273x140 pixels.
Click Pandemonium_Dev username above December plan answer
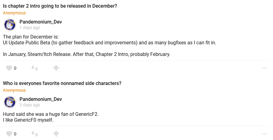[x=41, y=22]
